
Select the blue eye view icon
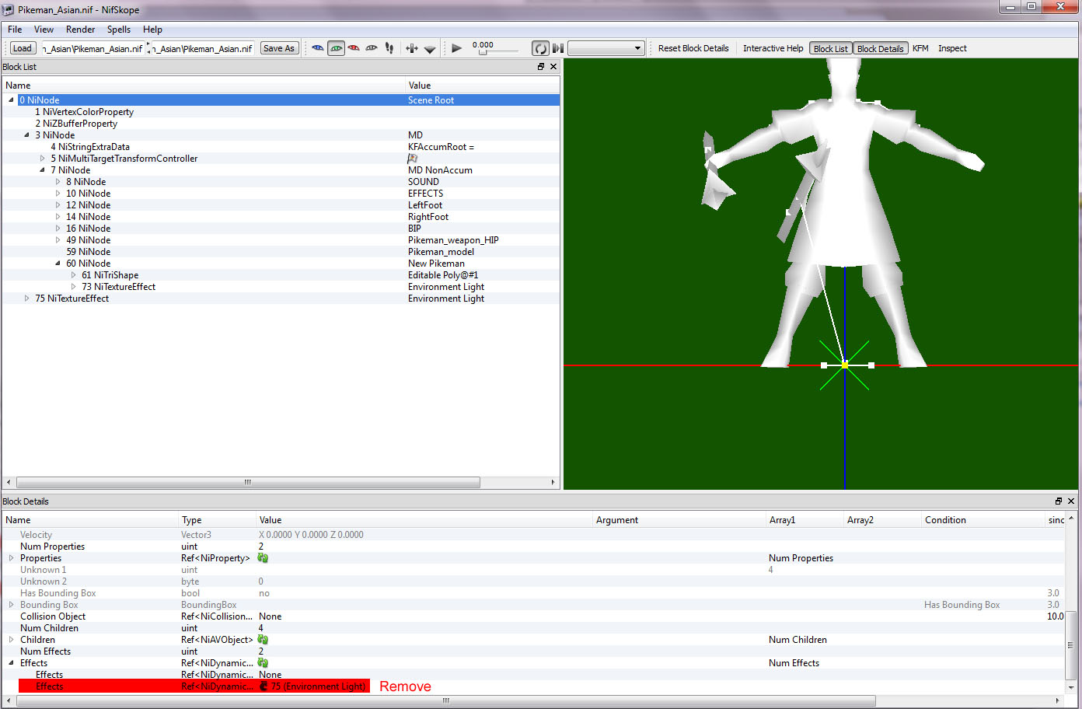(x=318, y=48)
